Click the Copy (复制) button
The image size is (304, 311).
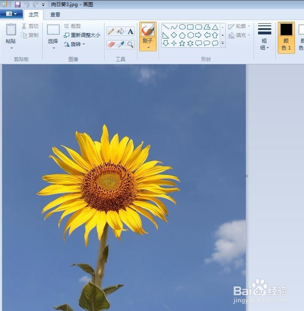pos(30,35)
